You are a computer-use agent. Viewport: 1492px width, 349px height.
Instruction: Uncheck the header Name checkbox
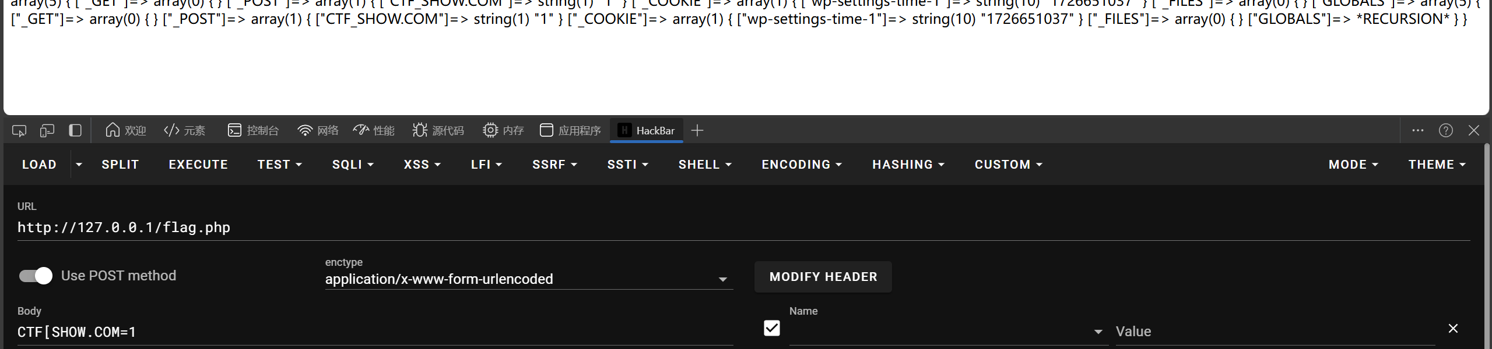coord(772,329)
